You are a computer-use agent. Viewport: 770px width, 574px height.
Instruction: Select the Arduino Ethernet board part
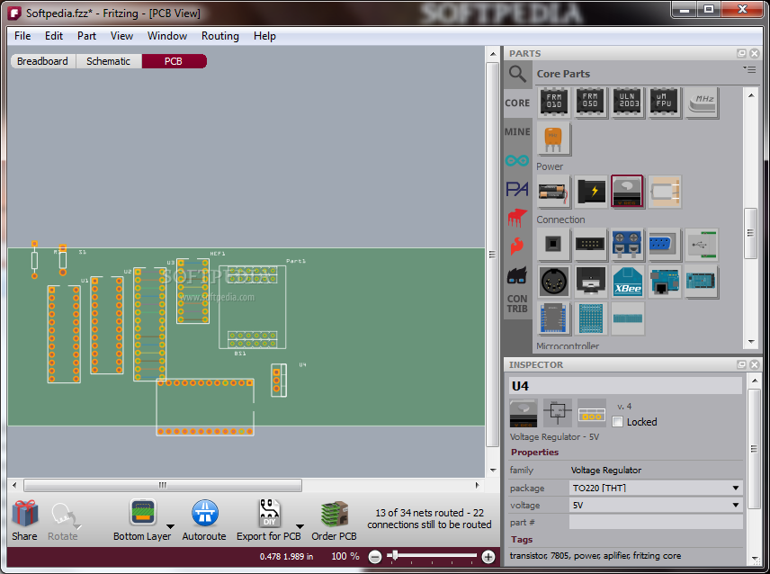coord(664,282)
